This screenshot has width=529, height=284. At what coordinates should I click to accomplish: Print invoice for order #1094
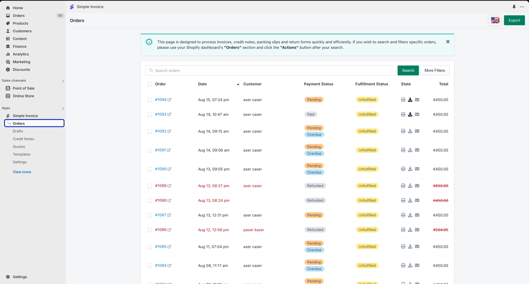(x=403, y=100)
